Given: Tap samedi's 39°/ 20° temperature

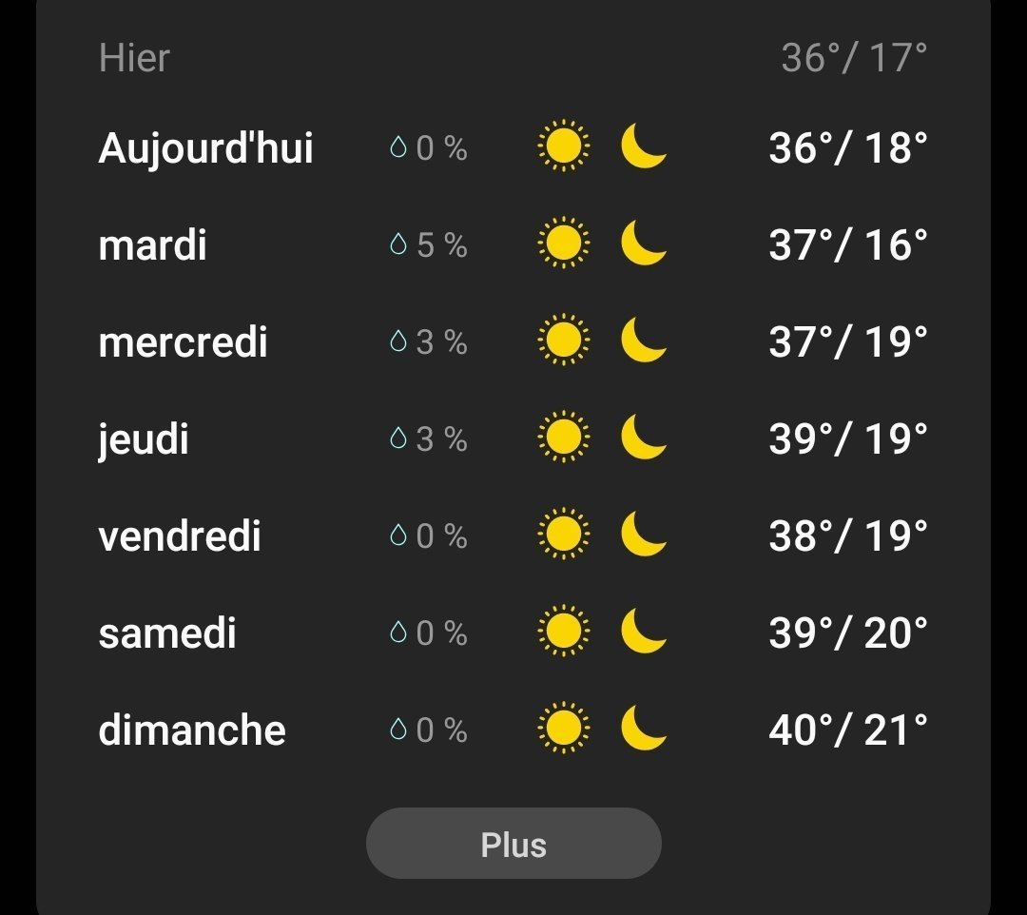Looking at the screenshot, I should (x=848, y=633).
